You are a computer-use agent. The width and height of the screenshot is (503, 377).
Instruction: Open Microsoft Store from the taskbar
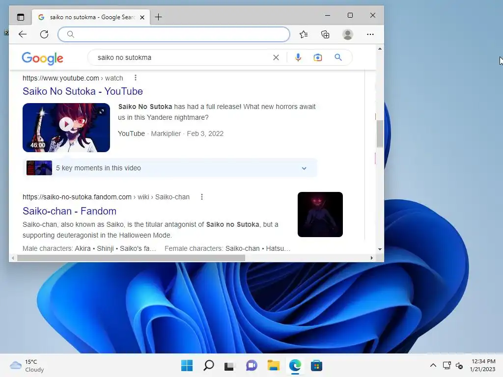click(x=317, y=365)
